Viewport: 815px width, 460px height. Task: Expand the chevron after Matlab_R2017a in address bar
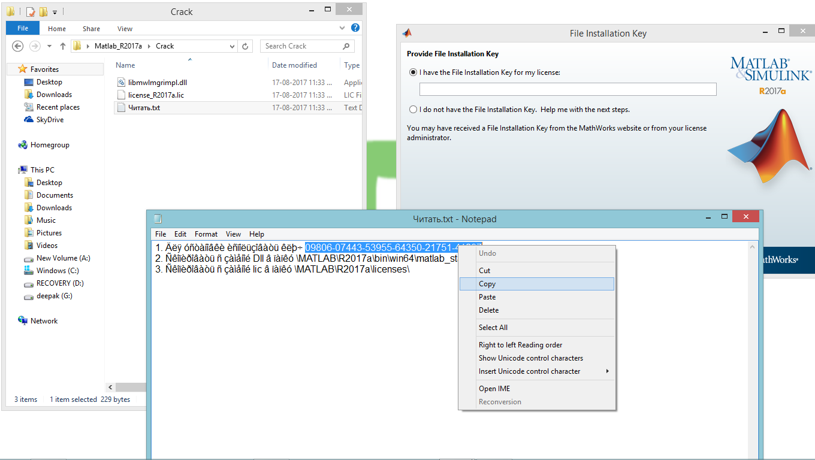click(150, 46)
